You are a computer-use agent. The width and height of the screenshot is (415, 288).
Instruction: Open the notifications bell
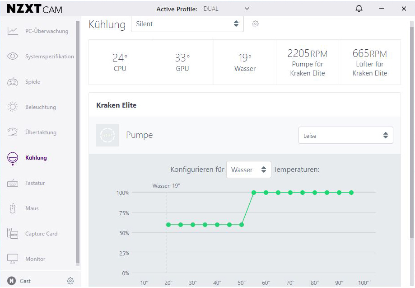[359, 9]
